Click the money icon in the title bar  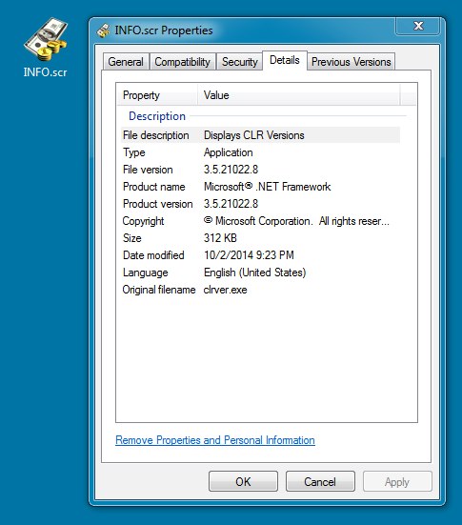tap(103, 30)
